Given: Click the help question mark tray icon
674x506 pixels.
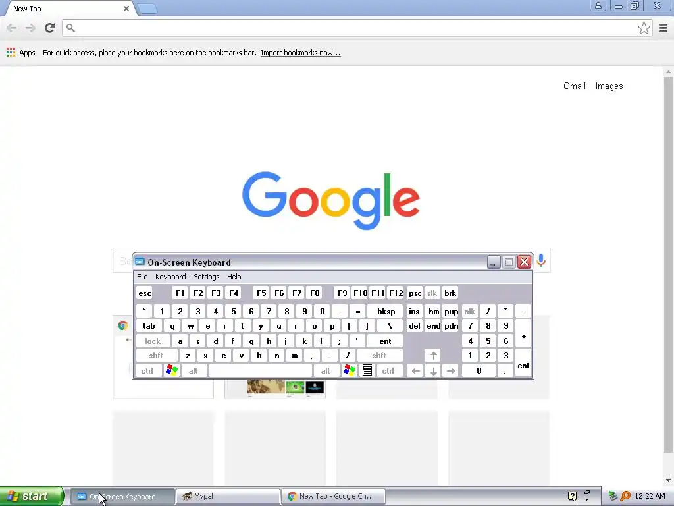Looking at the screenshot, I should (572, 496).
